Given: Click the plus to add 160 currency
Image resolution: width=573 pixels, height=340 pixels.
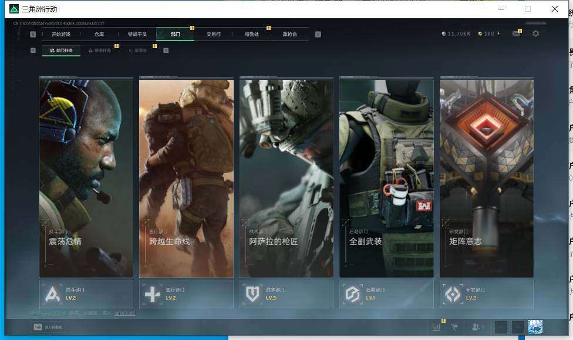Looking at the screenshot, I should (x=499, y=33).
